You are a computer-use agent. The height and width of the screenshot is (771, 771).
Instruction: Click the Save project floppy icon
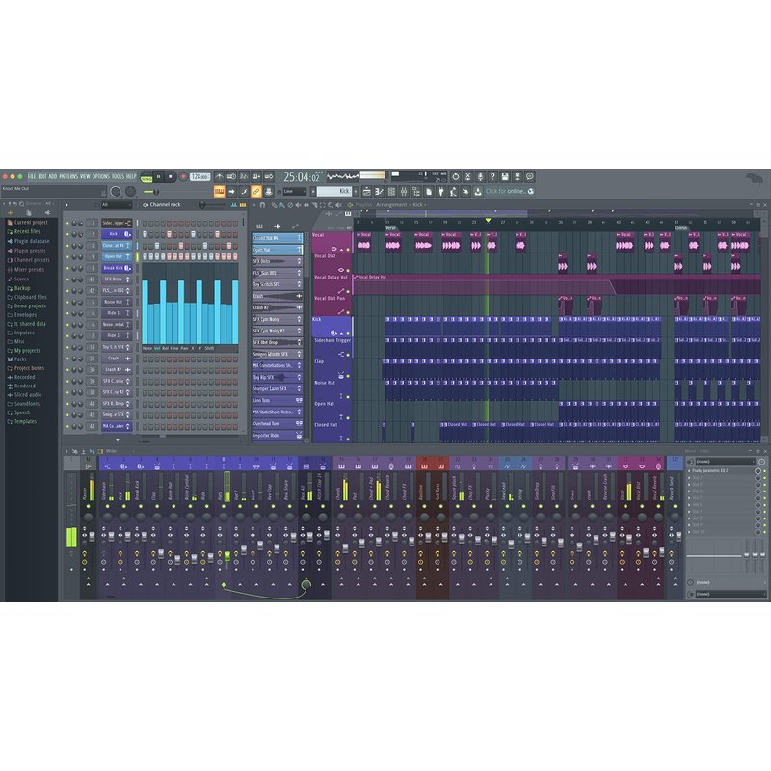pos(505,176)
